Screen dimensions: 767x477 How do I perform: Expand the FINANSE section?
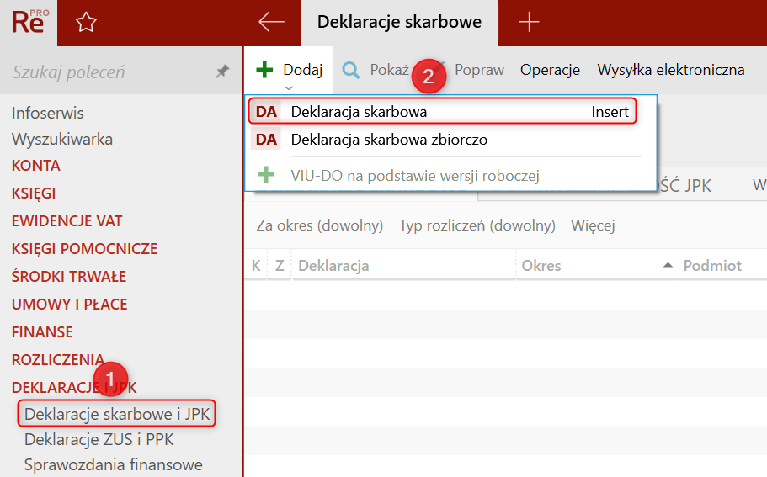pyautogui.click(x=42, y=331)
